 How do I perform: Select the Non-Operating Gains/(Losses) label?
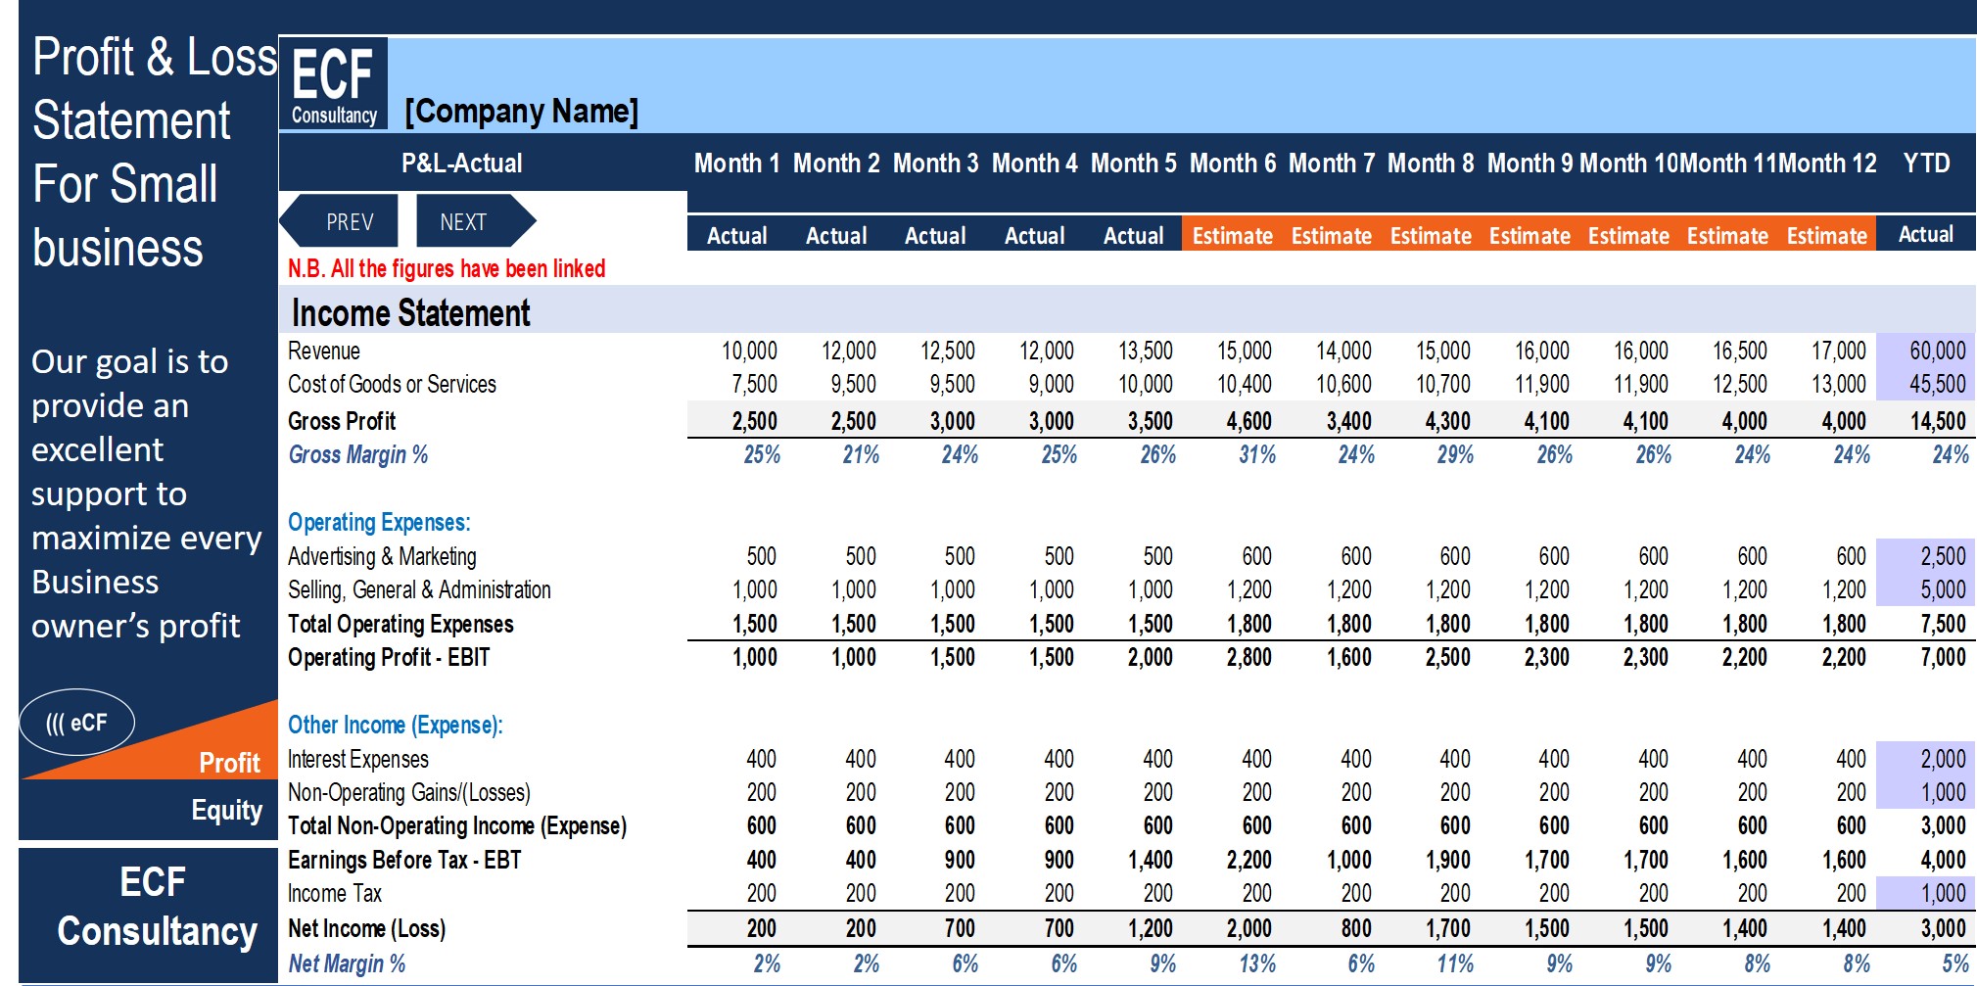click(x=409, y=793)
